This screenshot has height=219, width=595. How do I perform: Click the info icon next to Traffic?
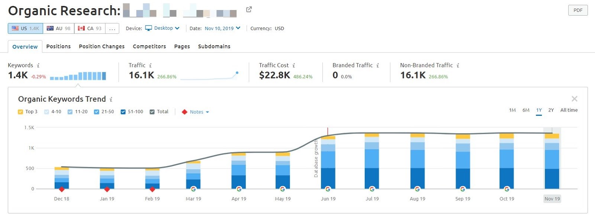[x=150, y=65]
